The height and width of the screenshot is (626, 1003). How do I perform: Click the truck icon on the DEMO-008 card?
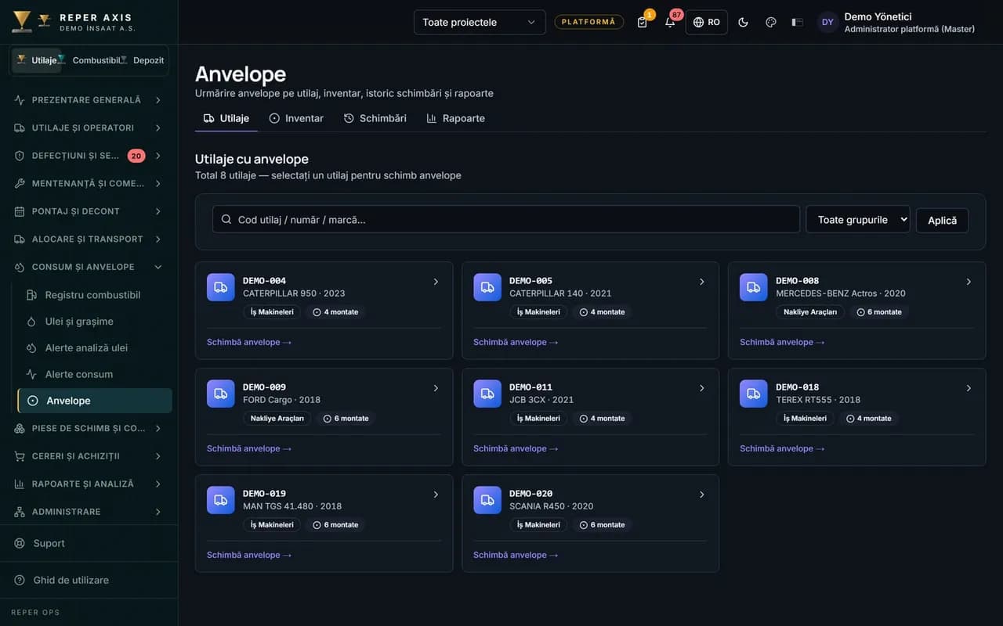754,287
